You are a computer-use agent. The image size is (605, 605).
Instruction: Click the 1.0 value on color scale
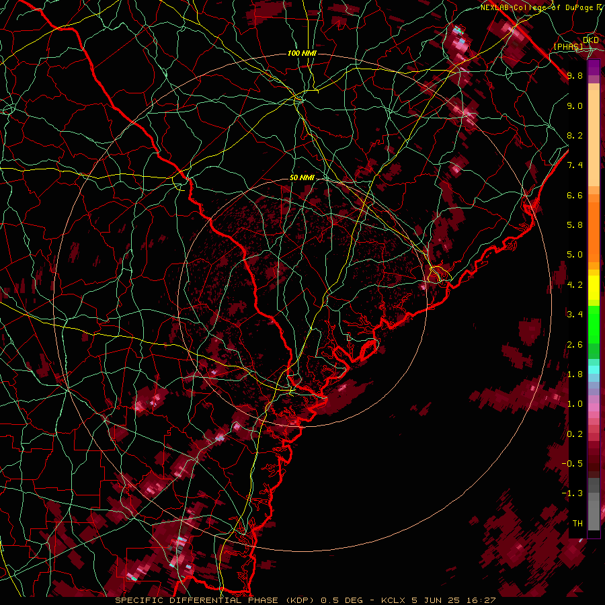click(x=575, y=404)
